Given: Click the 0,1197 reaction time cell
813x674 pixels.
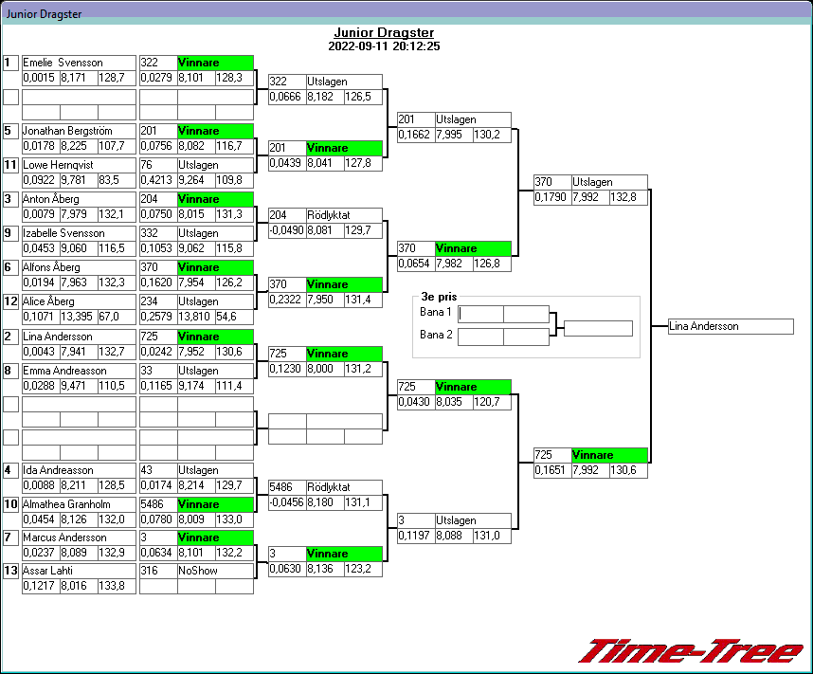Looking at the screenshot, I should [x=416, y=536].
